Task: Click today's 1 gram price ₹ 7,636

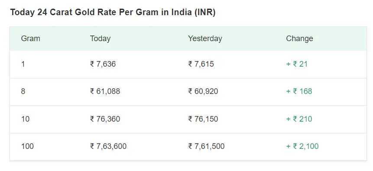Action: [x=103, y=64]
